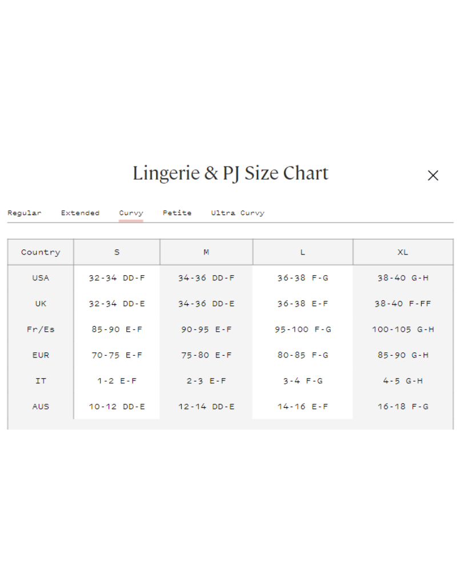The height and width of the screenshot is (572, 457).
Task: Click UK size XL cell 38-40 F-FF
Action: point(403,304)
